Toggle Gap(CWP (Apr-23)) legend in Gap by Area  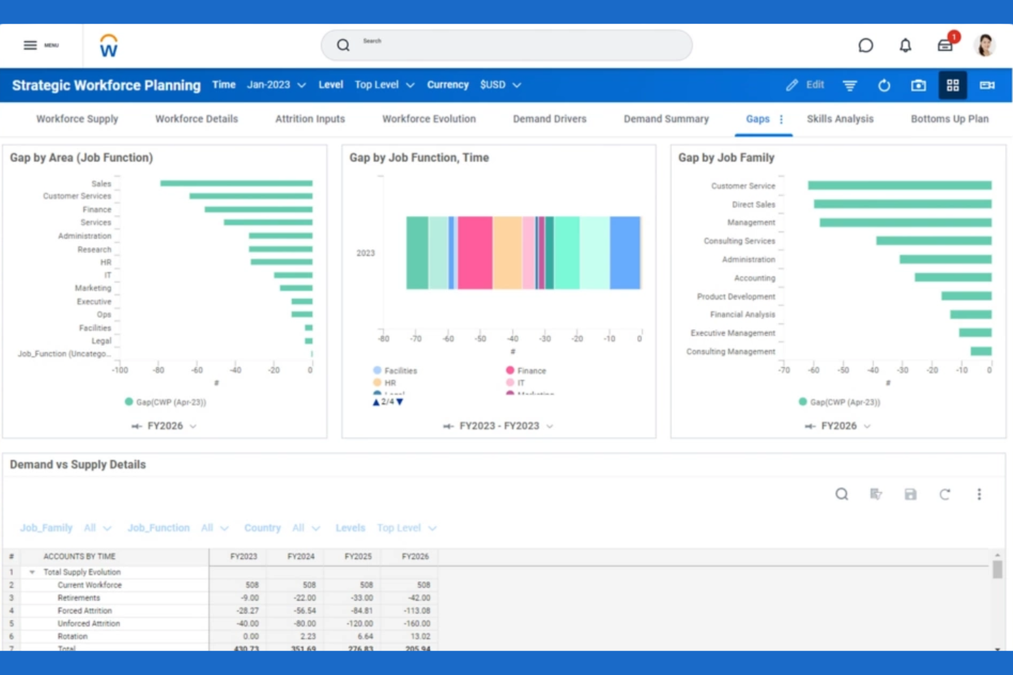[x=165, y=402]
